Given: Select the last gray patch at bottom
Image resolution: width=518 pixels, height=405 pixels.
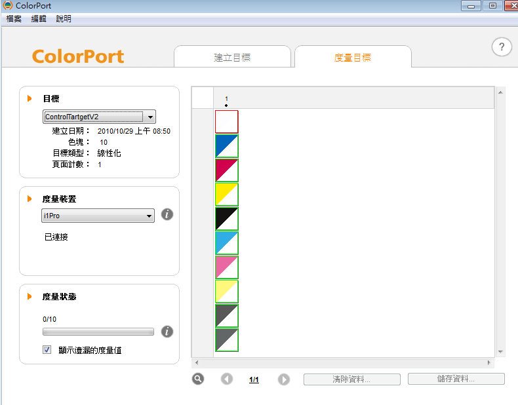Looking at the screenshot, I should coord(227,340).
